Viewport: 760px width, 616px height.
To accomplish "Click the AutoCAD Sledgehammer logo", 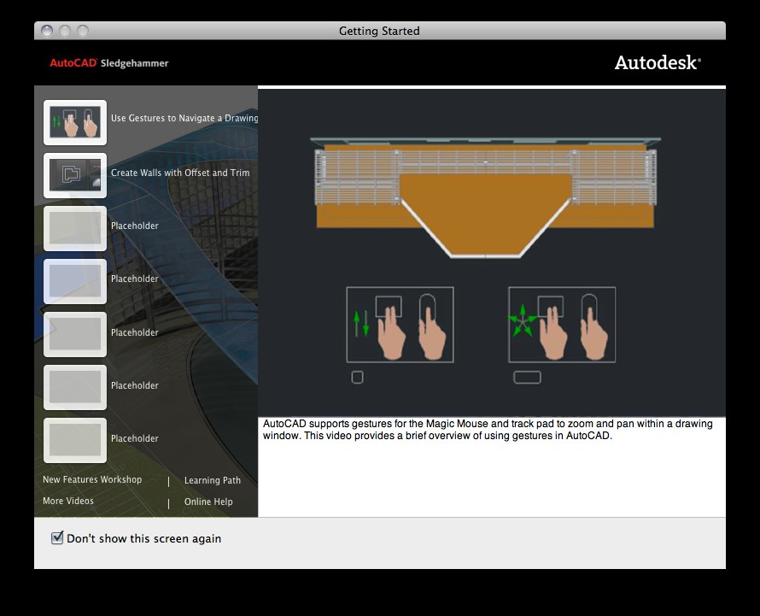I will (109, 63).
